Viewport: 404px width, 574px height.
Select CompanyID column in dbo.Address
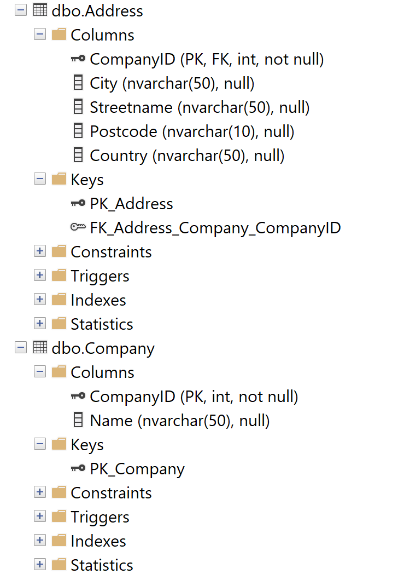point(207,59)
